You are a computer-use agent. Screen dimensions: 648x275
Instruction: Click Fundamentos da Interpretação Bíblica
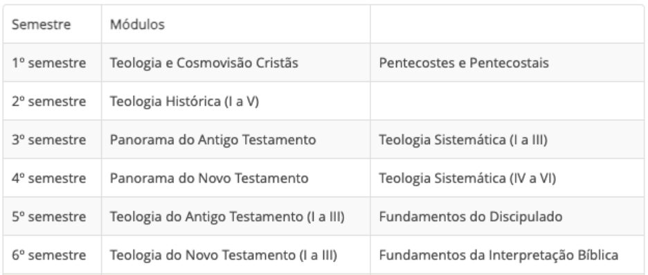pos(499,255)
